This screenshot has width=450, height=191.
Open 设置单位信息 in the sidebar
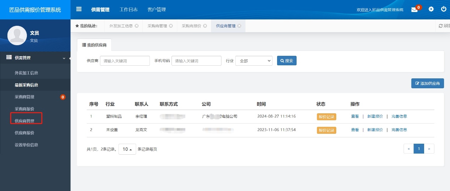click(26, 145)
